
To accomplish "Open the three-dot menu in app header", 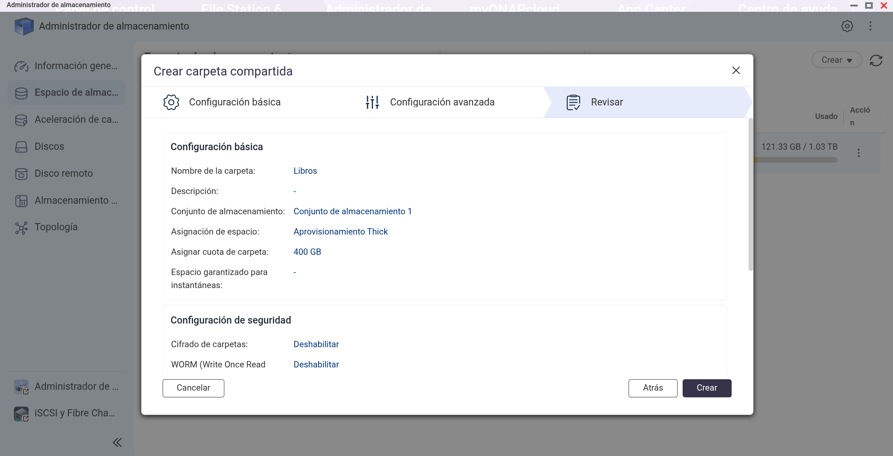I will (x=870, y=26).
